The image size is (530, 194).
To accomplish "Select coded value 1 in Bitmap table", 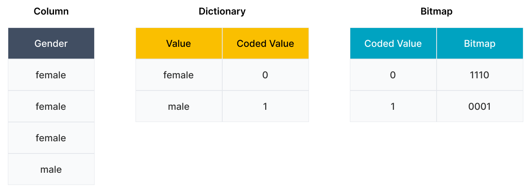I will tap(393, 106).
